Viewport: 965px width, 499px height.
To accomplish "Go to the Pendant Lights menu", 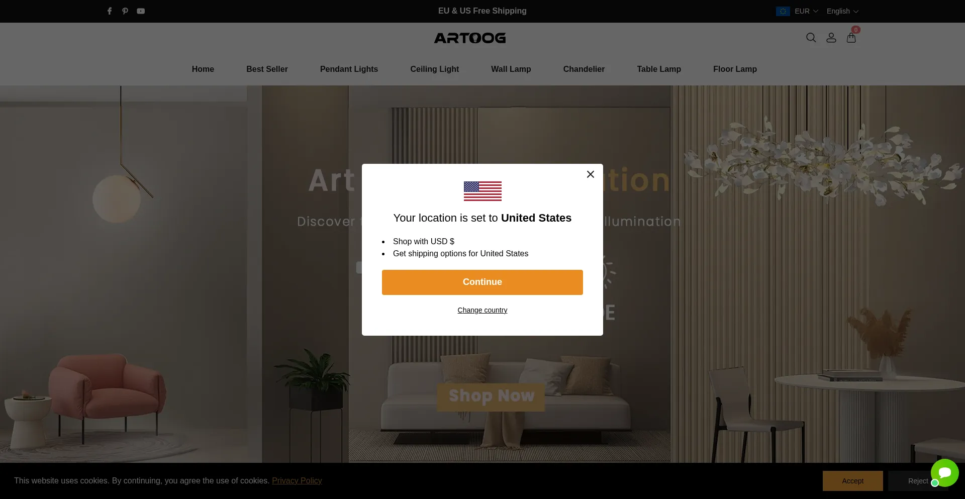I will tap(349, 69).
